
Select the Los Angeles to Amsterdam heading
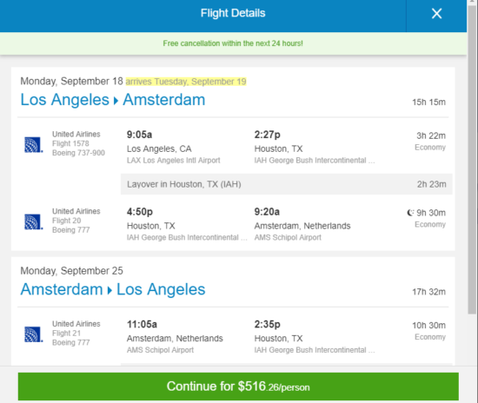(113, 100)
